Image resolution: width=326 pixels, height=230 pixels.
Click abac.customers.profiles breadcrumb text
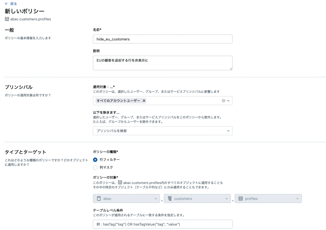click(x=31, y=19)
